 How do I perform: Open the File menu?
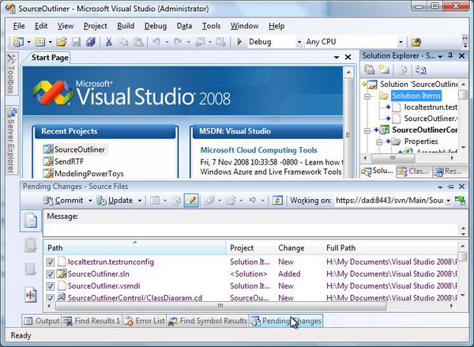pos(19,26)
